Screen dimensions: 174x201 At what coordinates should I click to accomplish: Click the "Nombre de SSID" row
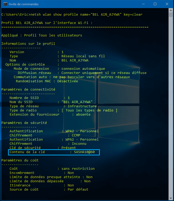(x=40, y=98)
